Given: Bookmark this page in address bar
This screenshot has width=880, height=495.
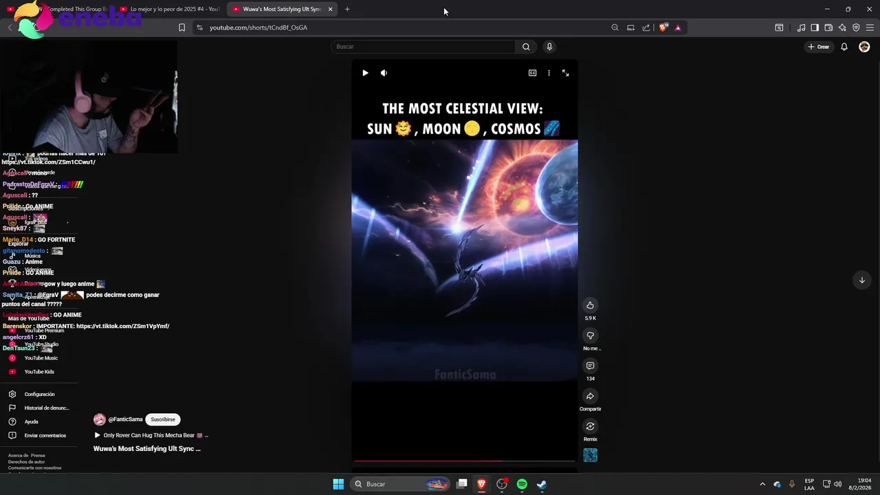Looking at the screenshot, I should coord(181,27).
